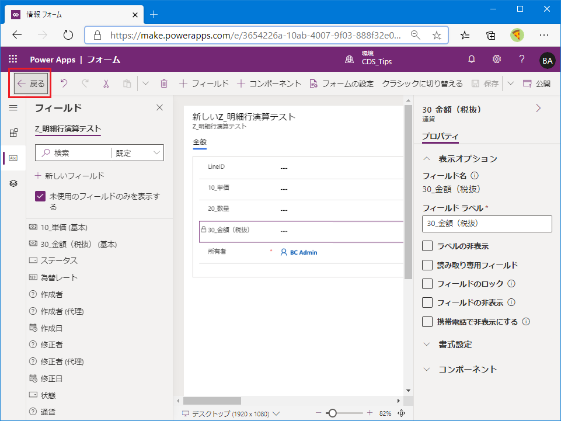Select the 全般 tab on the form
Viewport: 561px width, 421px height.
tap(200, 142)
